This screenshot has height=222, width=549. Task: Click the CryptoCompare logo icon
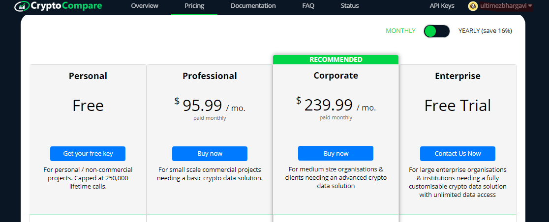pos(21,6)
